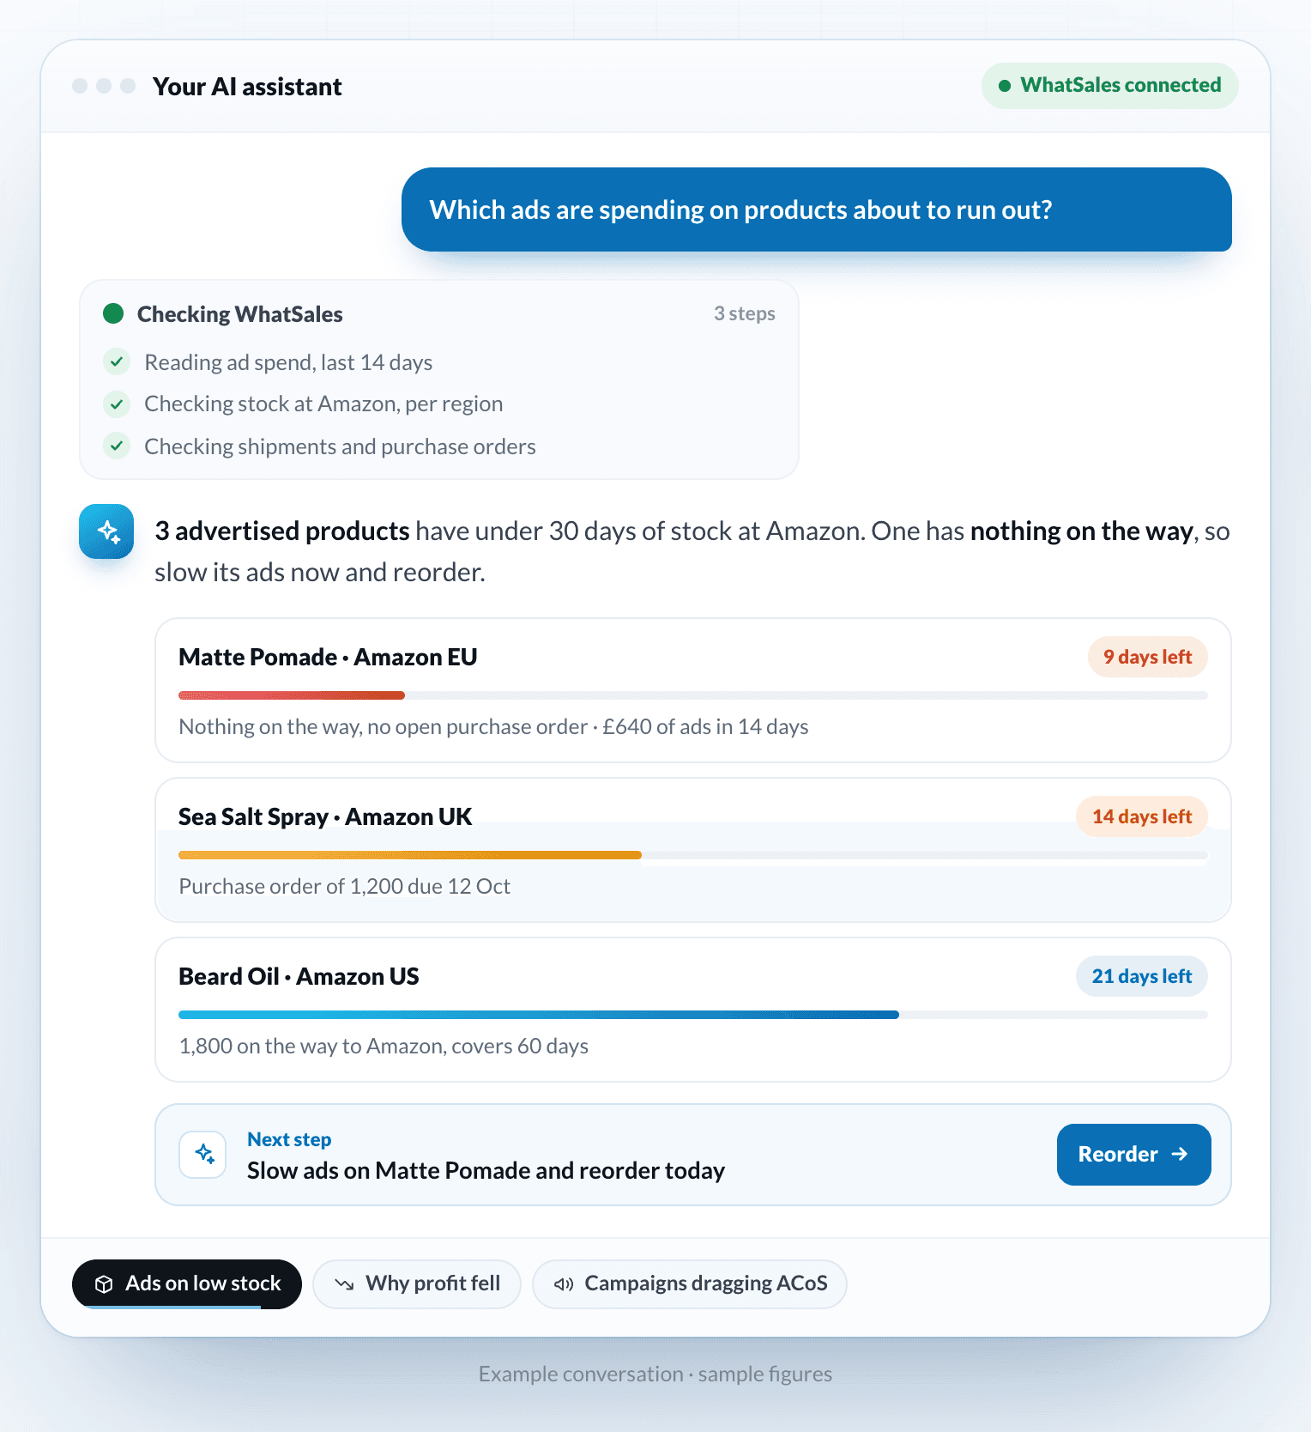Image resolution: width=1311 pixels, height=1432 pixels.
Task: Open the Matte Pomade Amazon EU card
Action: (x=693, y=690)
